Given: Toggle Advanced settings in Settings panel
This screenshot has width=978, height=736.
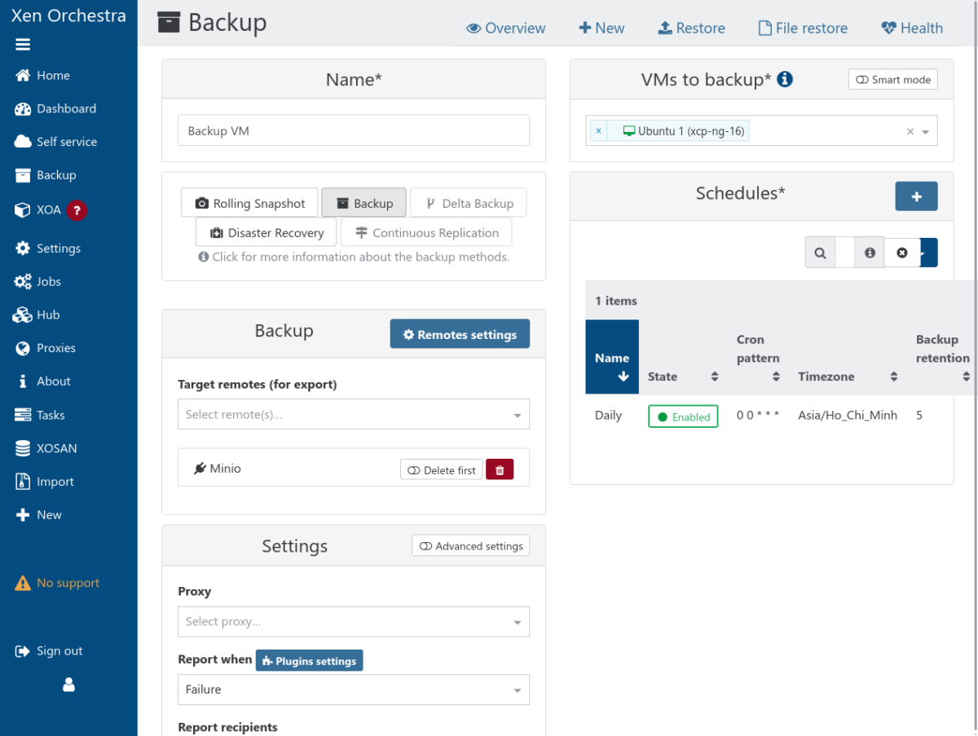Looking at the screenshot, I should [x=470, y=545].
